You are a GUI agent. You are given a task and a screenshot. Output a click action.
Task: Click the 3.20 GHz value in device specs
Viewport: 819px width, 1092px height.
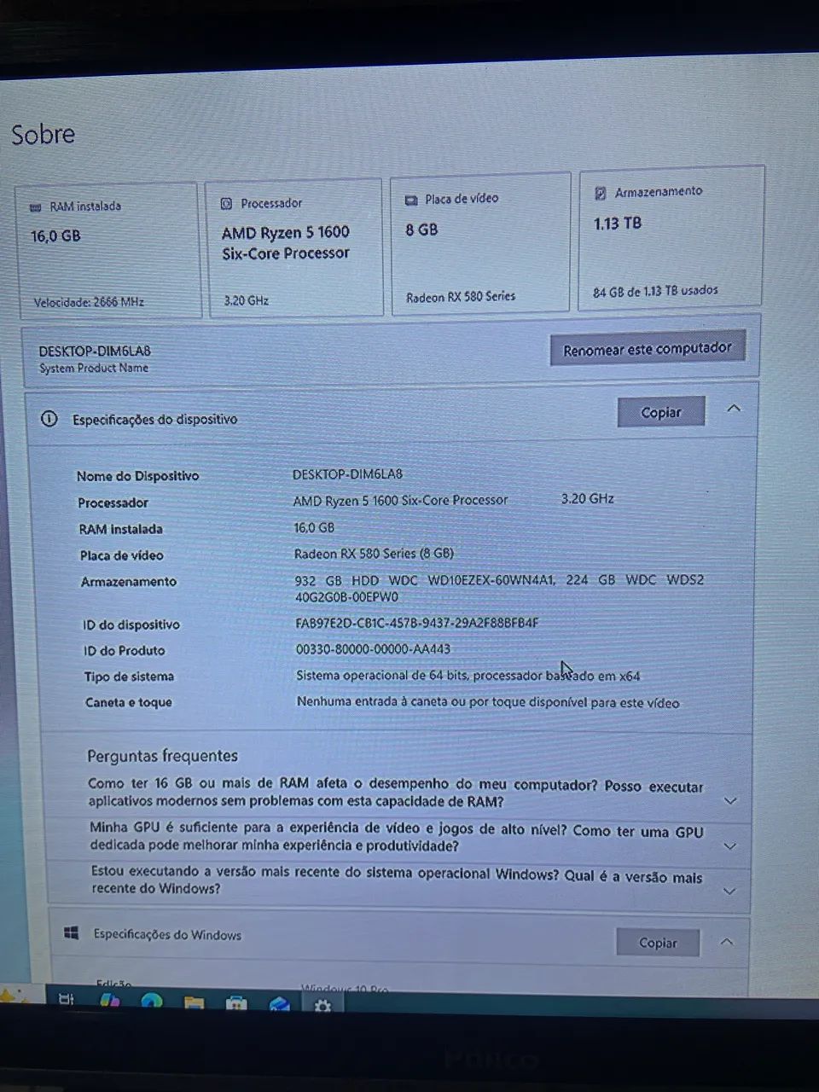[x=588, y=498]
